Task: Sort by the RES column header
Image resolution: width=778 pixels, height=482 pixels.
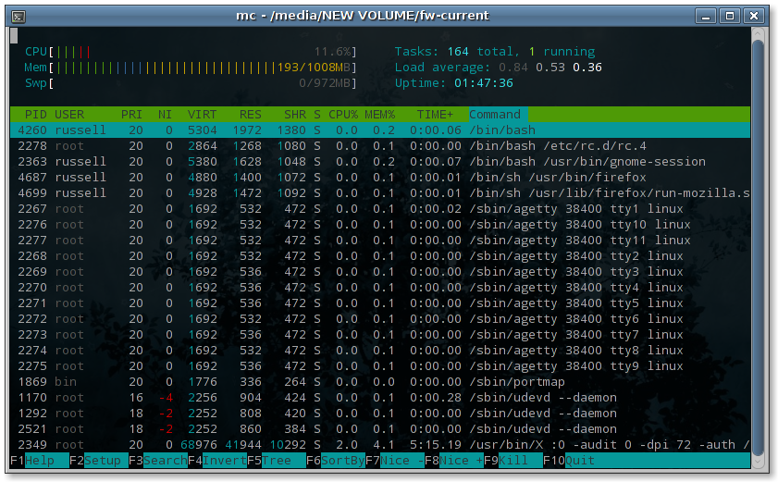Action: click(251, 115)
